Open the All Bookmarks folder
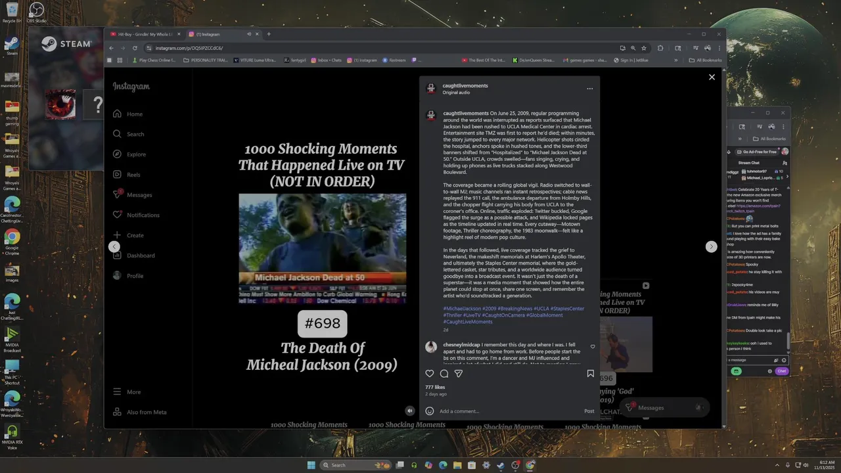 705,60
